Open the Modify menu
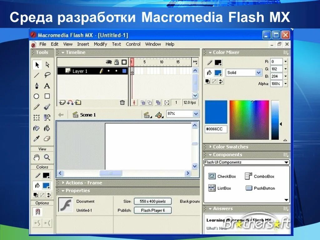 click(x=100, y=44)
